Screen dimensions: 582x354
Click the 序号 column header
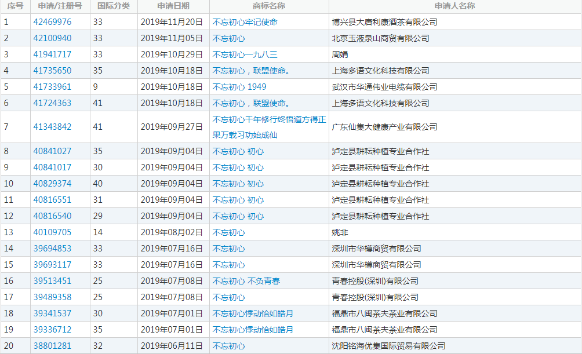click(x=12, y=6)
